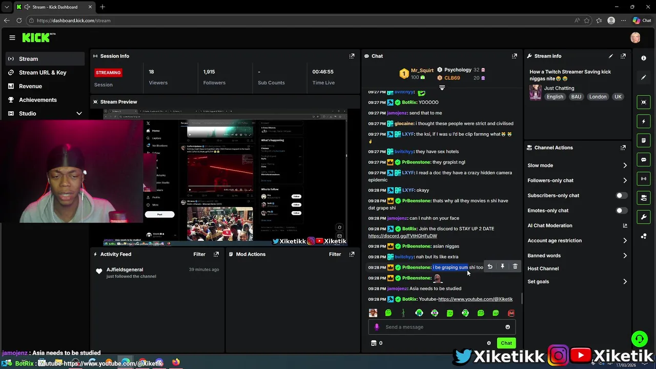Open Activity Feed Filter dropdown
This screenshot has width=656, height=369.
(x=199, y=254)
